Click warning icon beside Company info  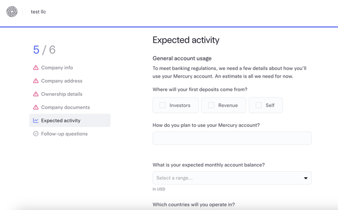point(36,67)
